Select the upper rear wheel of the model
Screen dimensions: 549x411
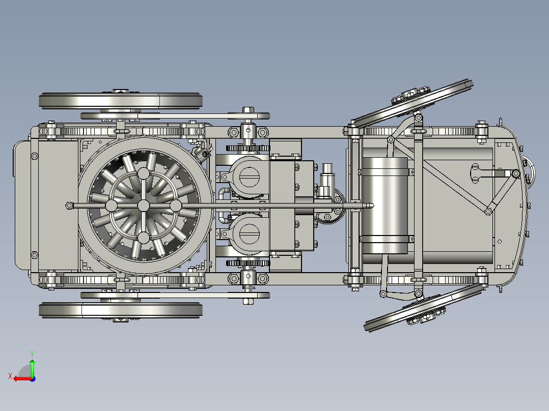tap(121, 101)
